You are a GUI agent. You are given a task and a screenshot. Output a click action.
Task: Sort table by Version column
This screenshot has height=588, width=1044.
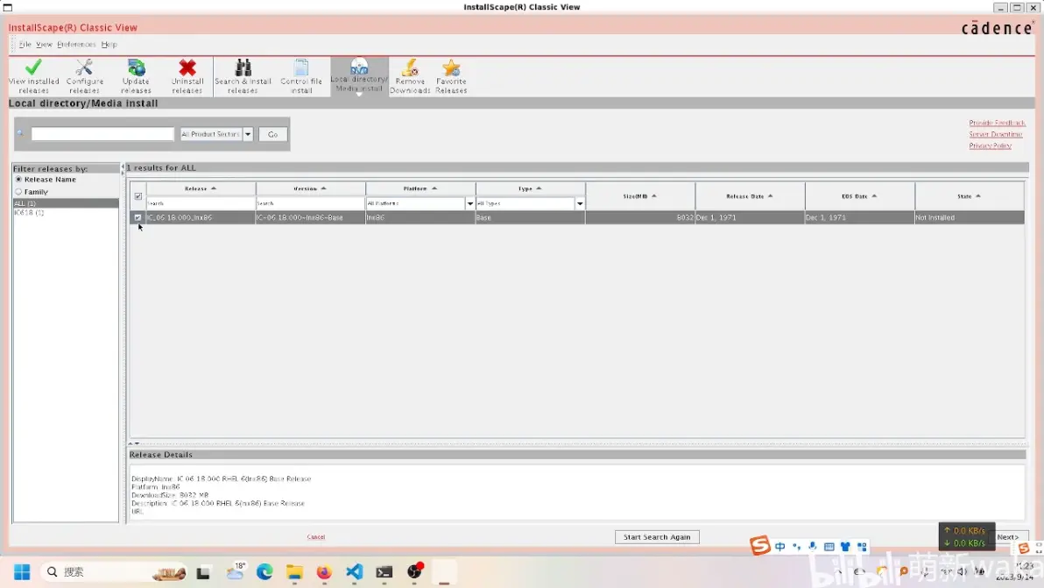point(310,188)
